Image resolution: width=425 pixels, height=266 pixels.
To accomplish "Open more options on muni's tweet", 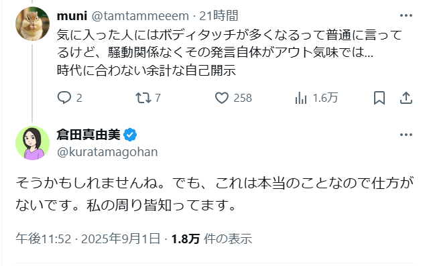I will pos(406,15).
